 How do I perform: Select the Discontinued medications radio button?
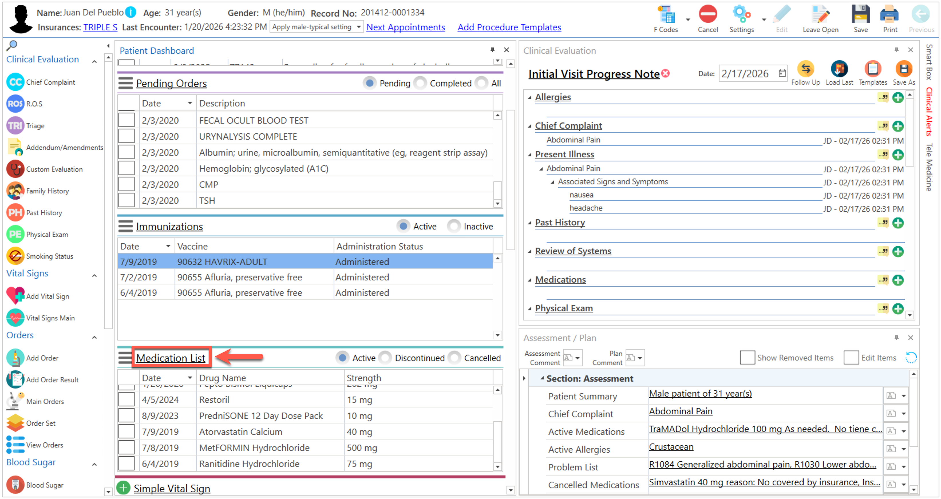click(x=386, y=358)
